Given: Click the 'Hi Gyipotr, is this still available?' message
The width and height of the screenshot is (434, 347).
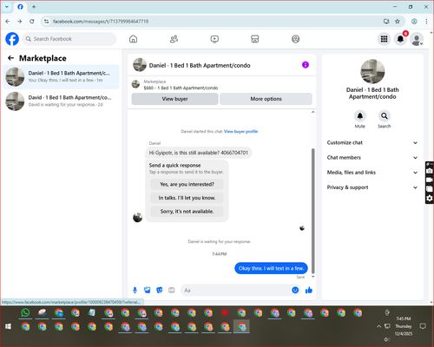Looking at the screenshot, I should click(199, 153).
